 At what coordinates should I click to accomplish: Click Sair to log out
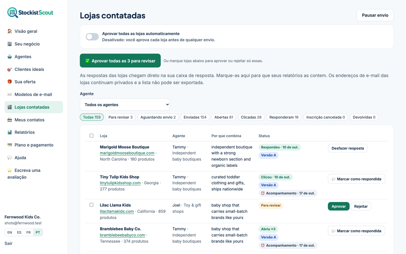click(8, 243)
